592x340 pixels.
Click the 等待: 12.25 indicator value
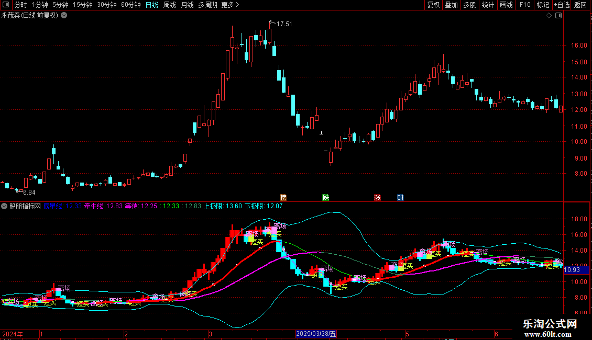click(141, 206)
